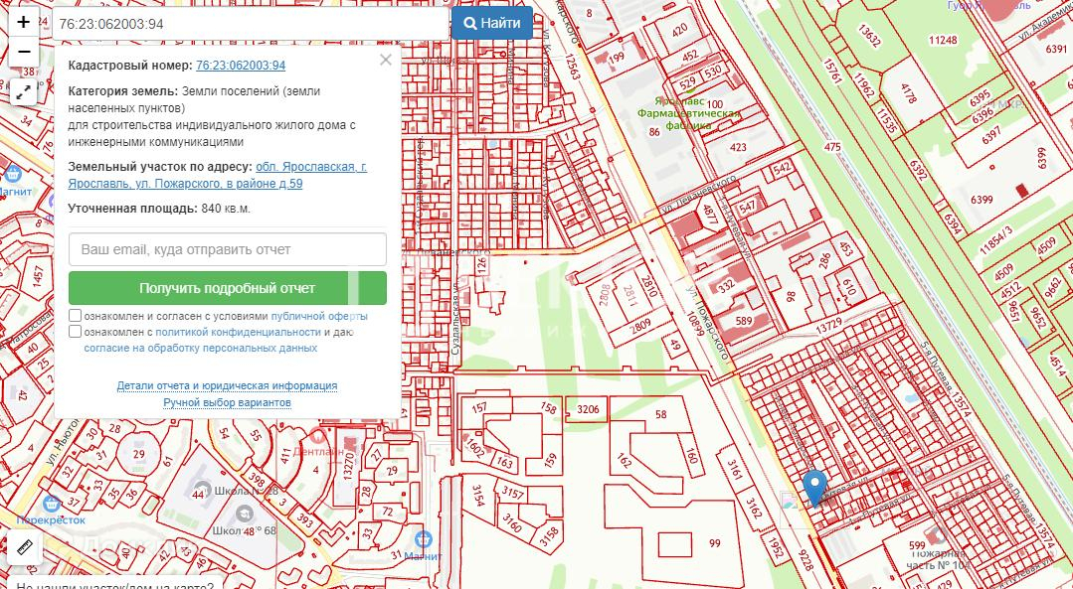Viewport: 1073px width, 589px height.
Task: Click the email input field
Action: tap(227, 249)
